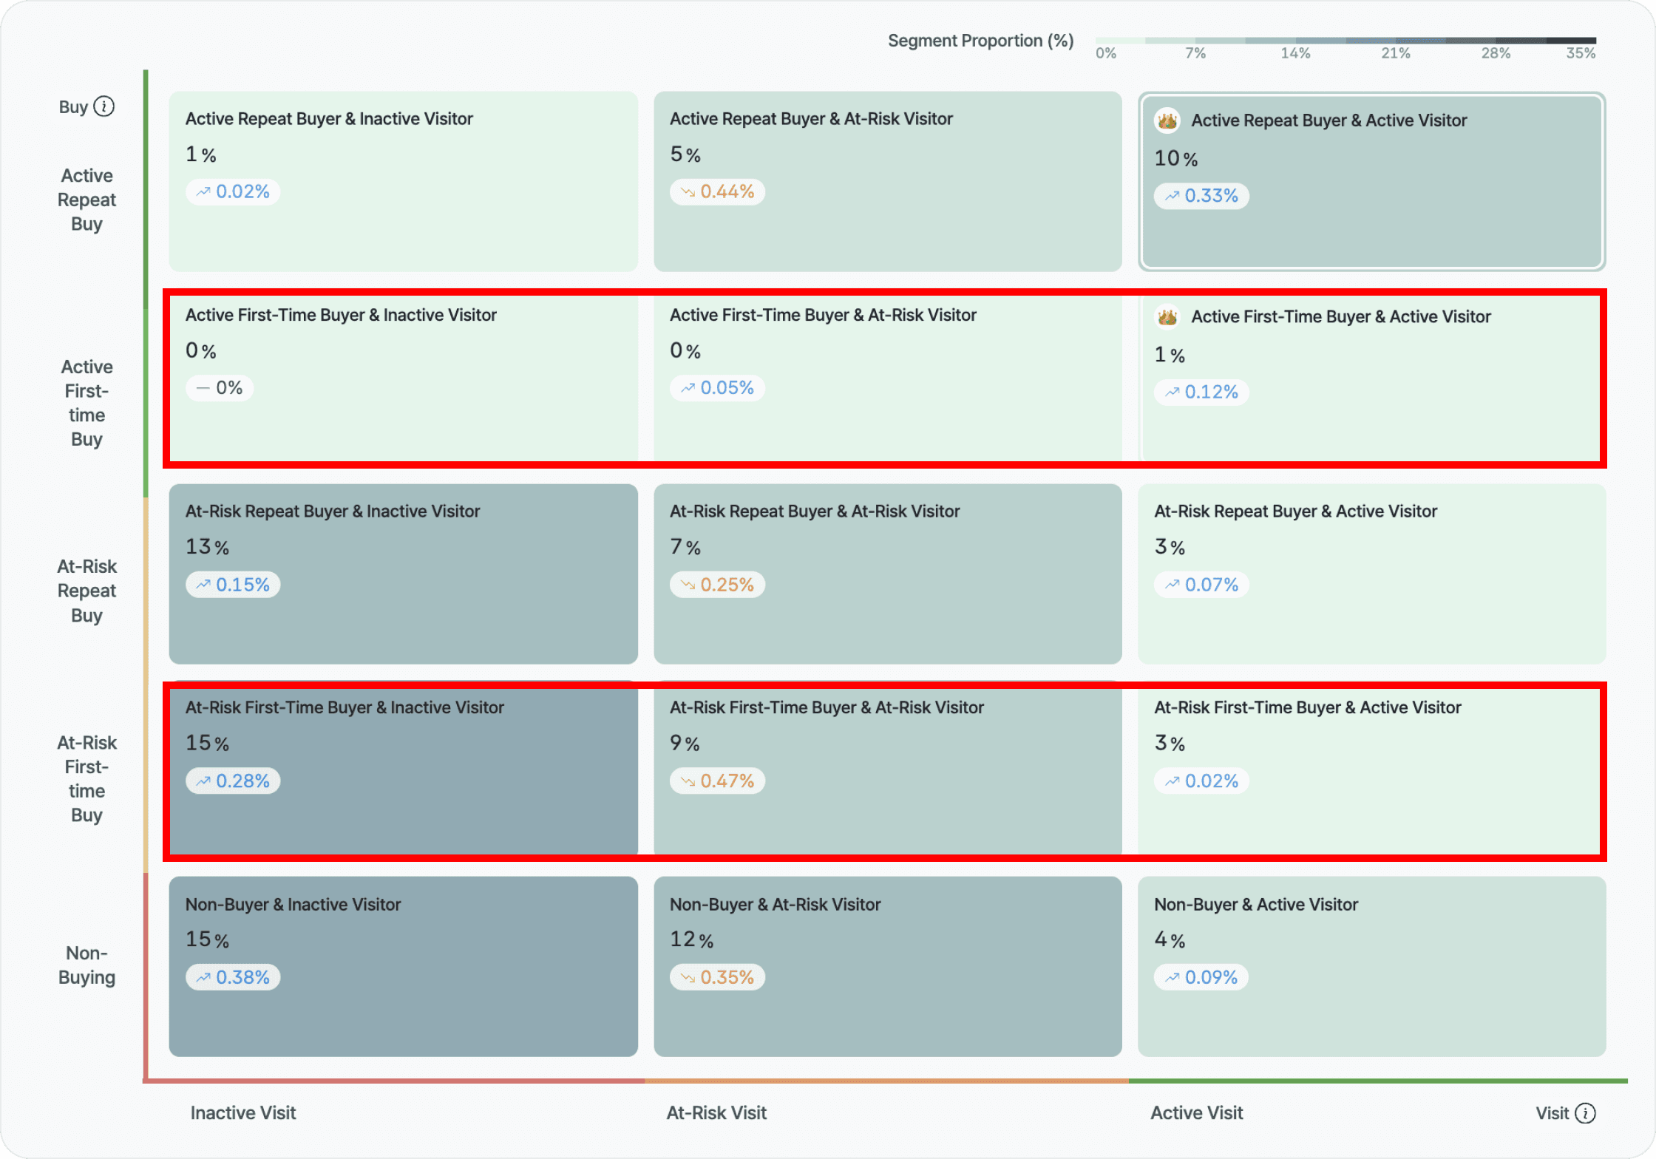Click the 0.47% downtrend badge

(x=717, y=781)
